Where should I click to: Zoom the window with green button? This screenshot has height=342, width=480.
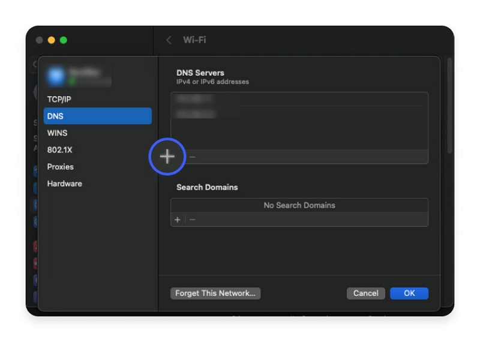click(x=64, y=40)
